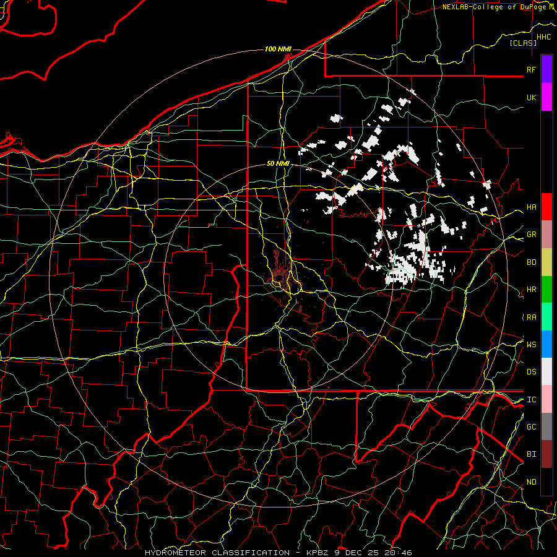This screenshot has height=557, width=557.
Task: Select the gray GC legend swatch
Action: pos(546,426)
